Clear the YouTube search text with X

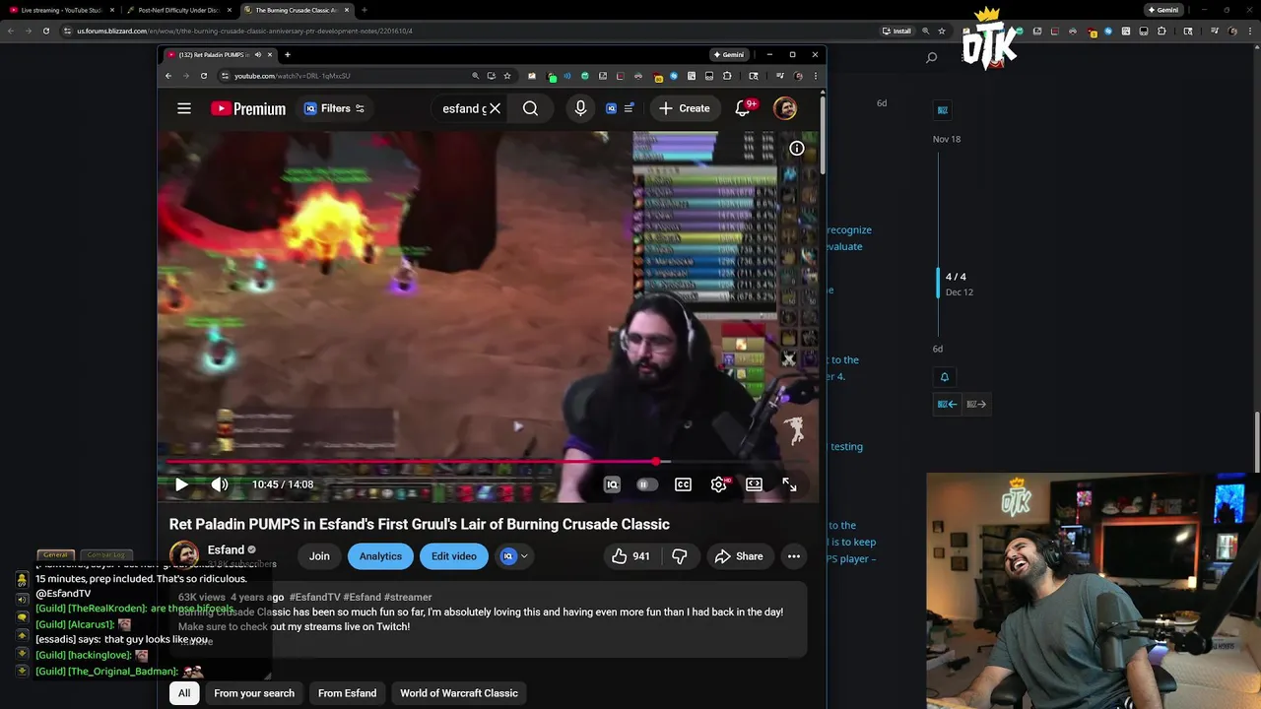pyautogui.click(x=495, y=108)
